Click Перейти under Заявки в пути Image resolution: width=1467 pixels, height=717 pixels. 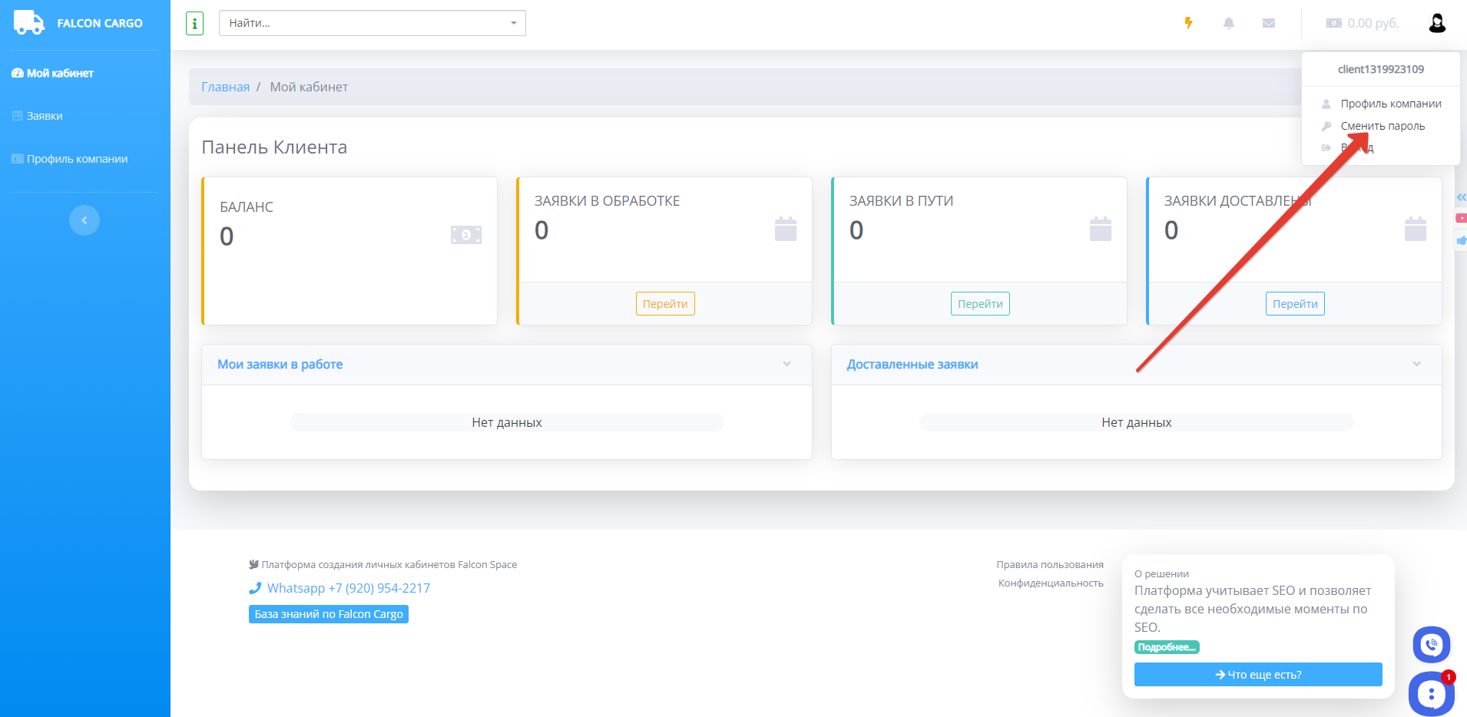tap(980, 304)
